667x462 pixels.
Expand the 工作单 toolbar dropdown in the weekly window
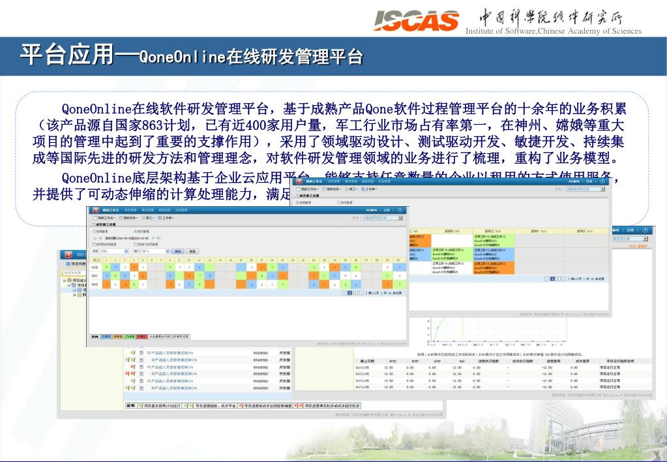point(369,189)
